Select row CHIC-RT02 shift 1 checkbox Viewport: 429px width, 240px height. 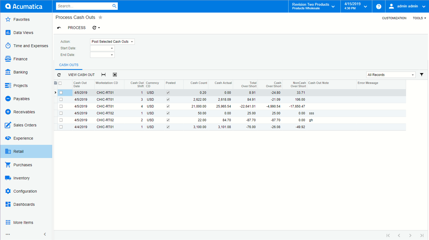(61, 113)
